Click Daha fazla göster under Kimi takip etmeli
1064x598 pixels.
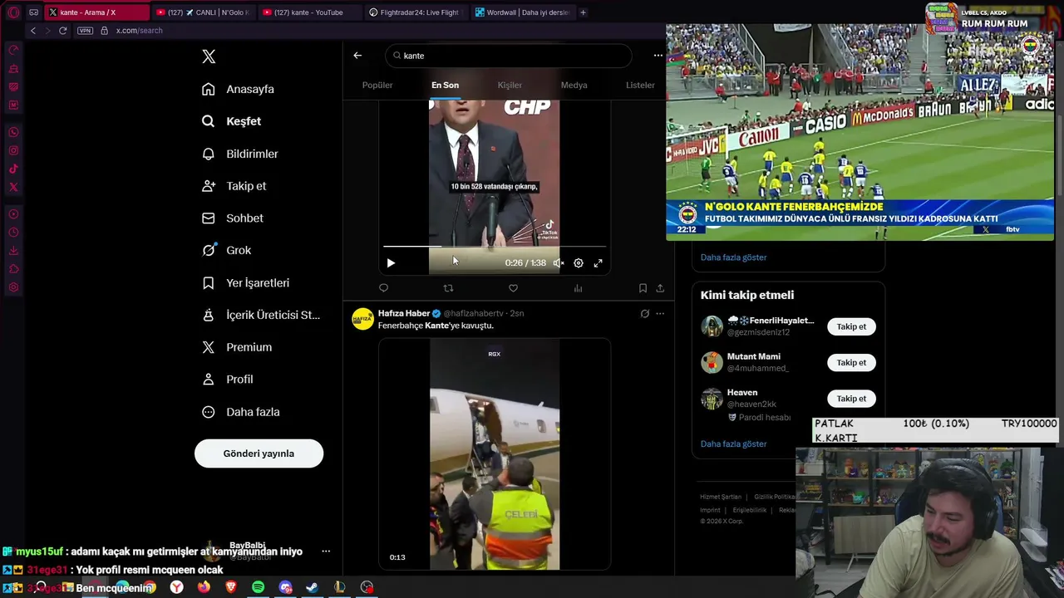733,444
